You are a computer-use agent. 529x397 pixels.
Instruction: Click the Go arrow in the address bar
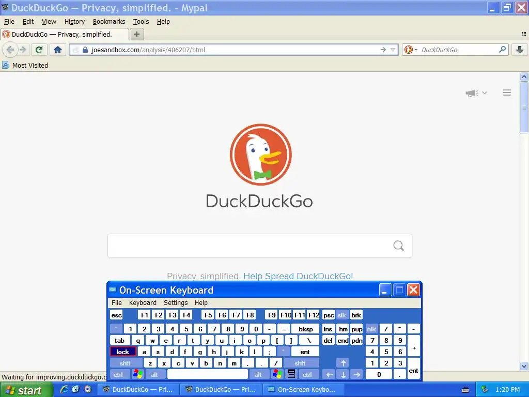pyautogui.click(x=383, y=50)
